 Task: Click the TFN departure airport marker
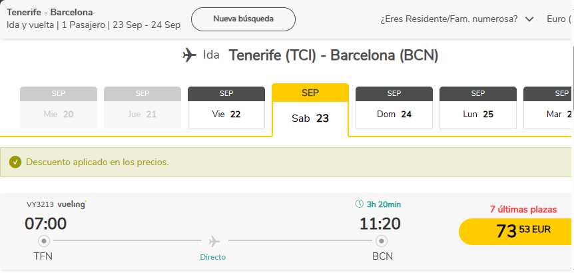pyautogui.click(x=45, y=241)
